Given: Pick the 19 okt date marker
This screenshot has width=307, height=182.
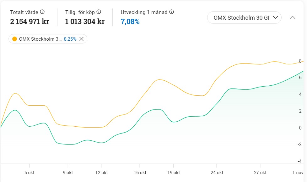Looking at the screenshot, I should (x=173, y=173).
